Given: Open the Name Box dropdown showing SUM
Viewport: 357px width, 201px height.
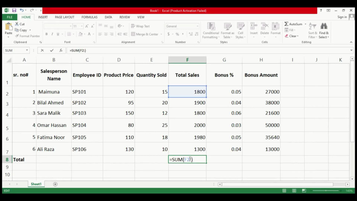Looking at the screenshot, I should (27, 50).
